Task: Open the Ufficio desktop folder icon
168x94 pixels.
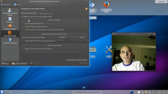Action: (x=93, y=52)
